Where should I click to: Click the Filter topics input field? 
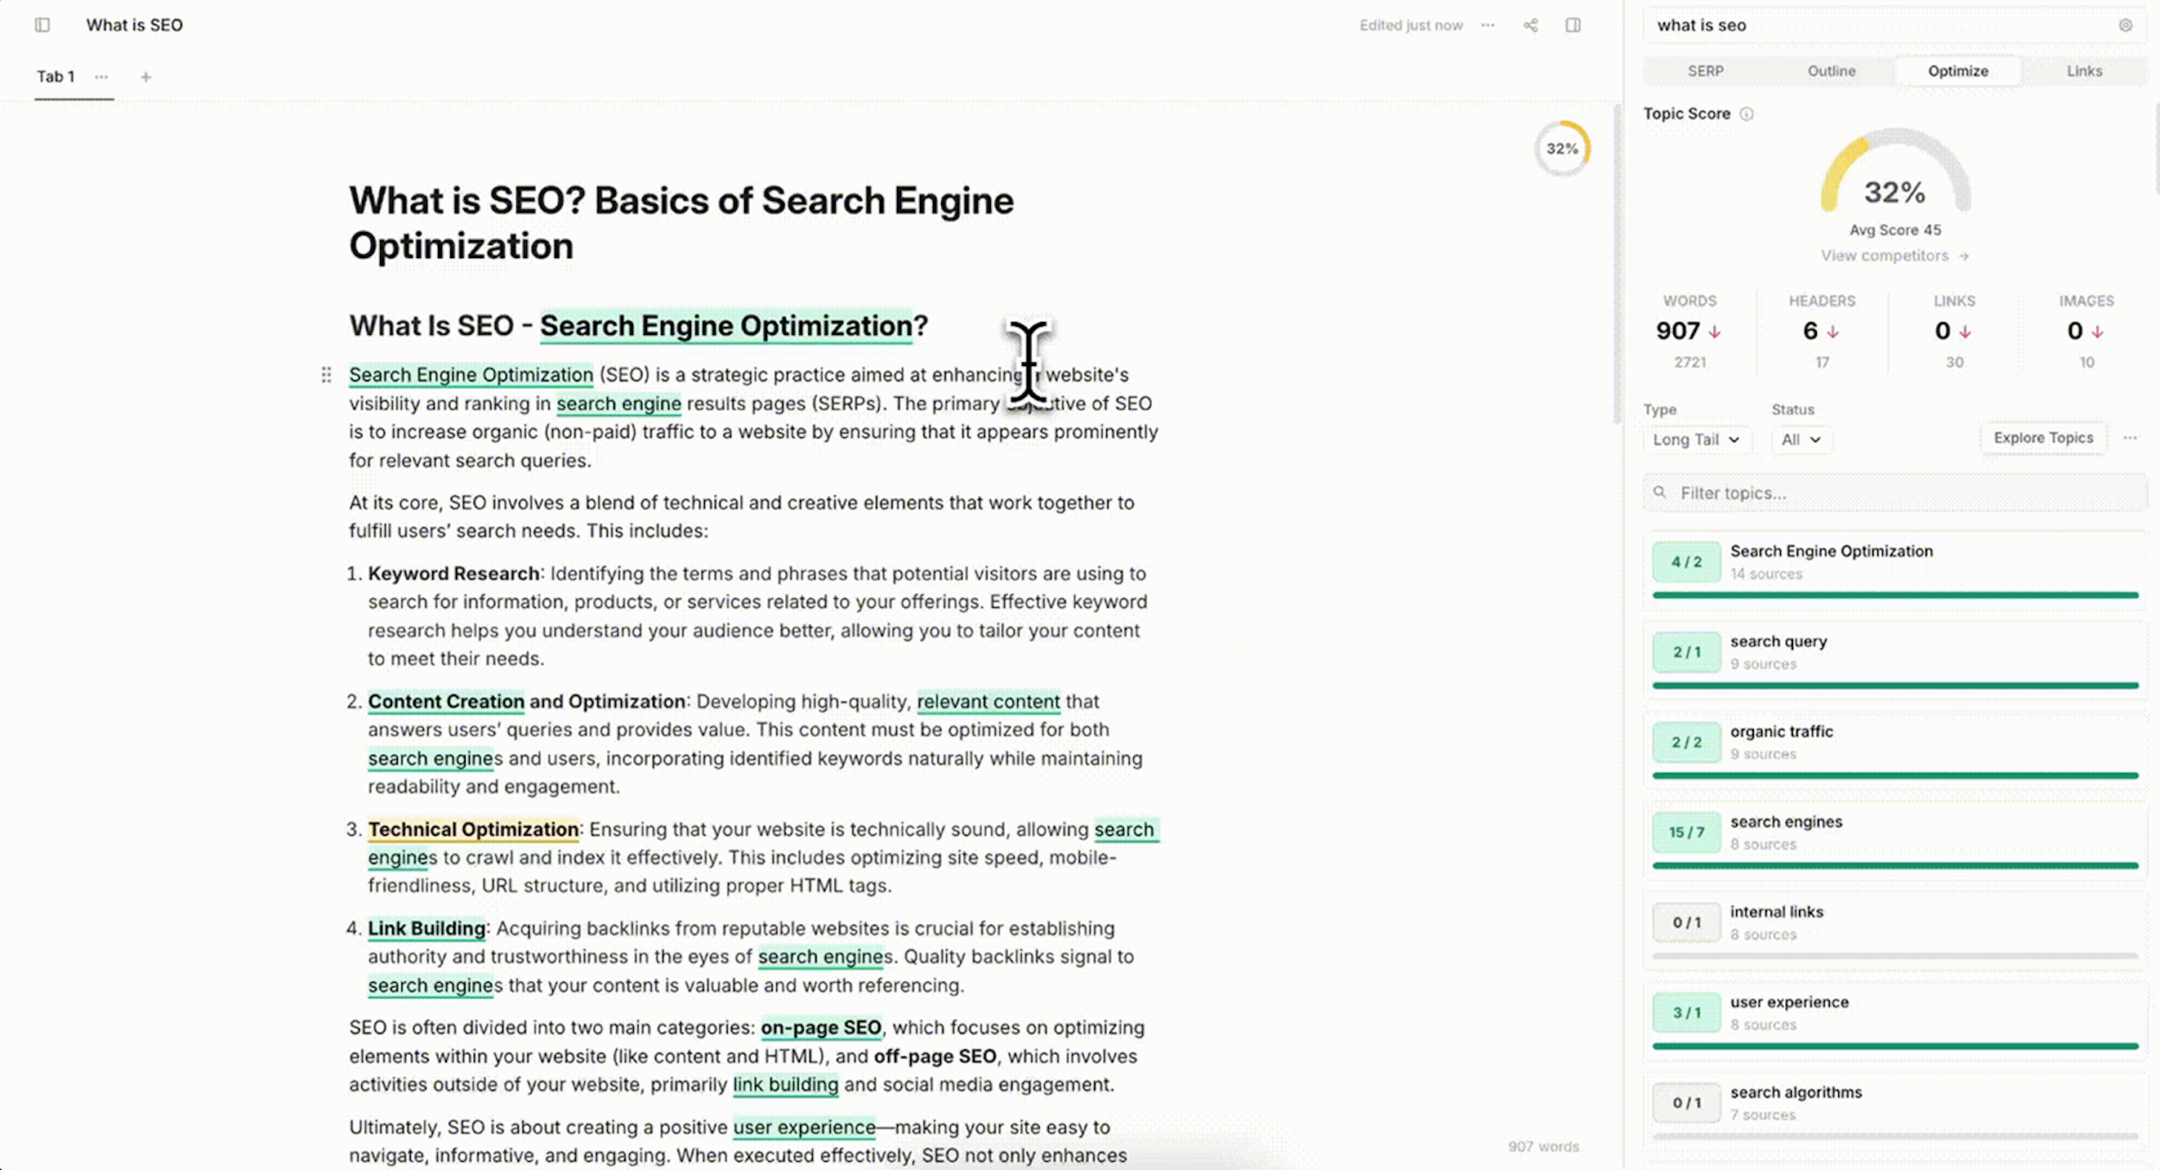click(1895, 493)
